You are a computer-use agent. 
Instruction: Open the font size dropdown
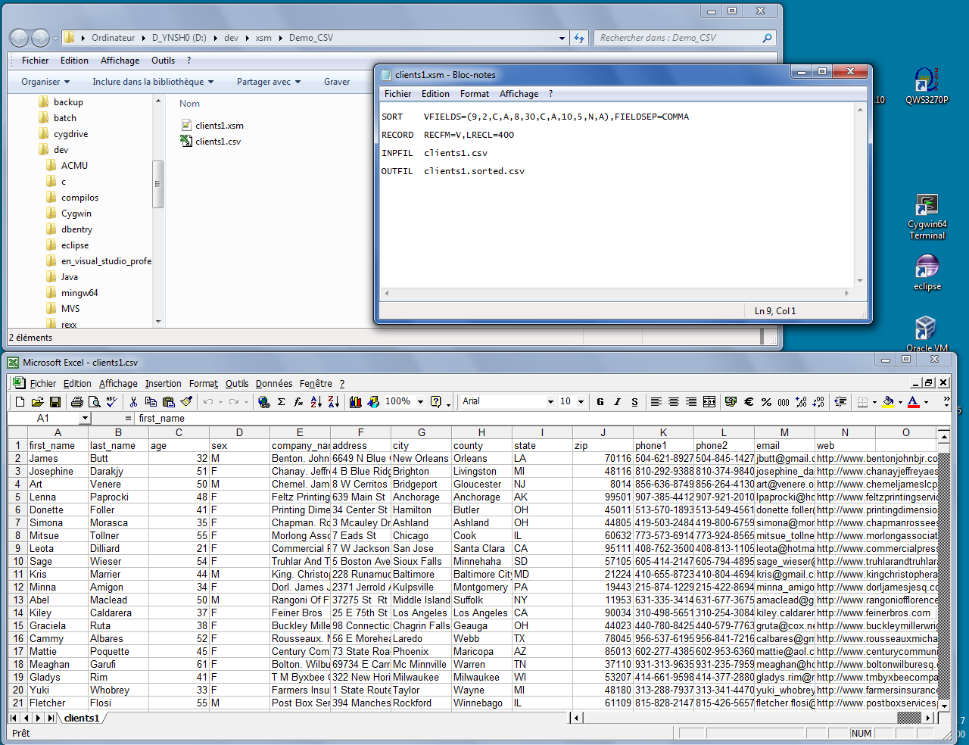click(x=581, y=402)
